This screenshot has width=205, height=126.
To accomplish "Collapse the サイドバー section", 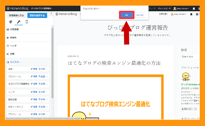I will pos(28,62).
